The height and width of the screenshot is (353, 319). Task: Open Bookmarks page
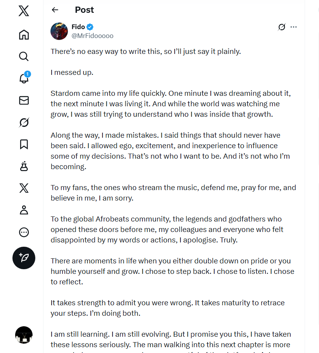coord(24,144)
